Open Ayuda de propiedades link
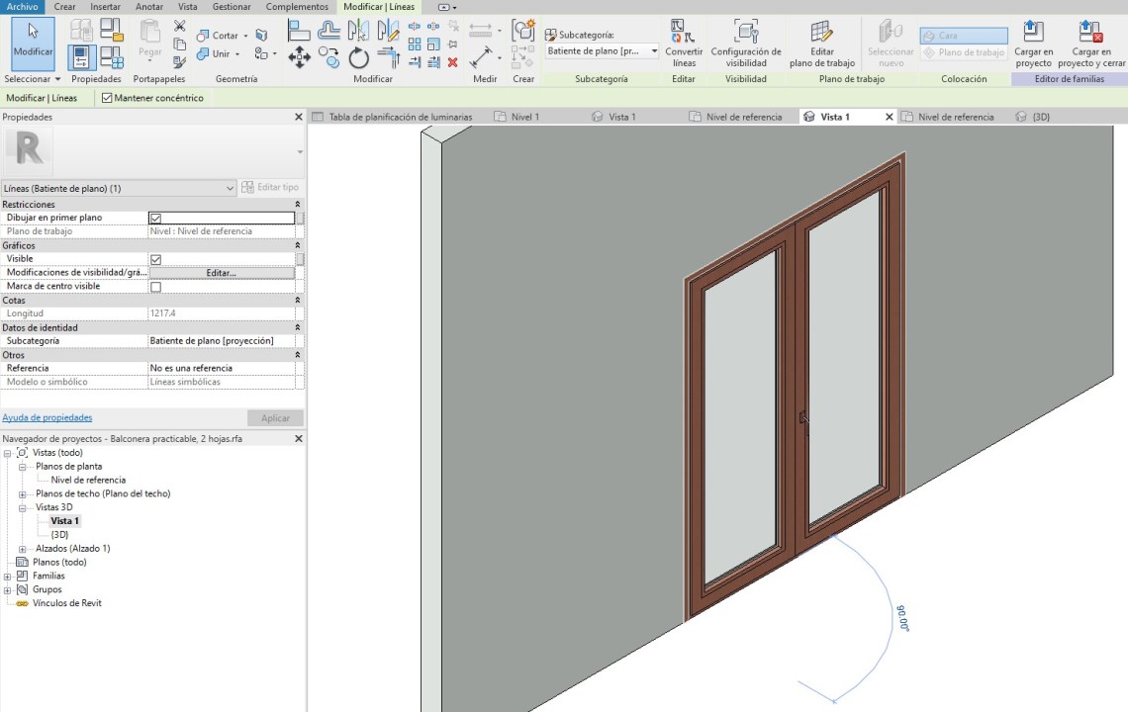Viewport: 1128px width, 712px height. coord(47,417)
